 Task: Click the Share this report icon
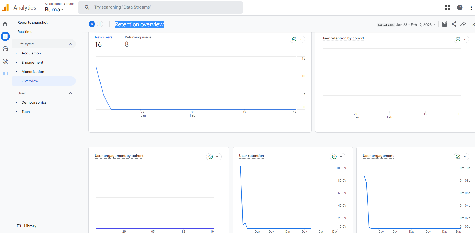point(454,24)
